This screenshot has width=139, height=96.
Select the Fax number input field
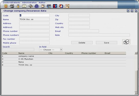tap(34, 39)
